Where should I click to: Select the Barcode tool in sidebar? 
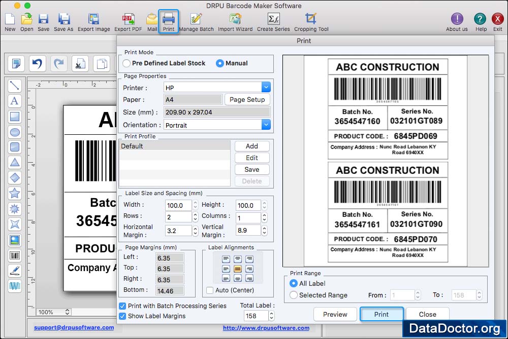15,255
